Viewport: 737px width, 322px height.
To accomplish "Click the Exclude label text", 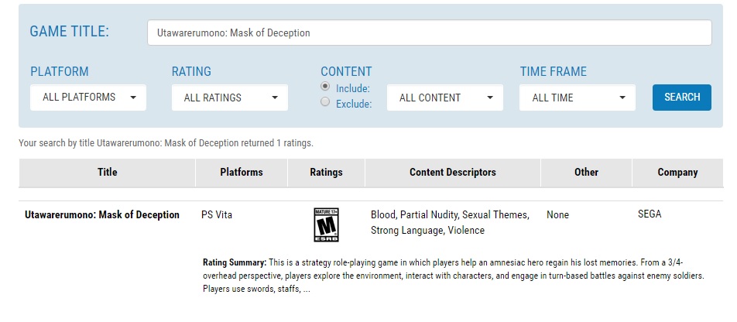I will pyautogui.click(x=354, y=104).
